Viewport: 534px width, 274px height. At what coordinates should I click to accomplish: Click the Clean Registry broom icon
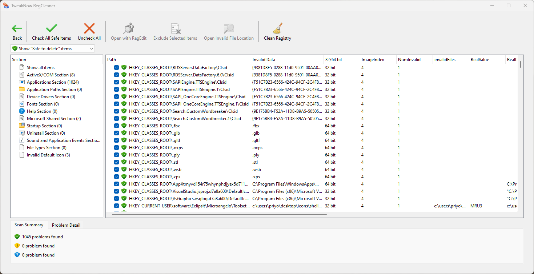[x=277, y=28]
